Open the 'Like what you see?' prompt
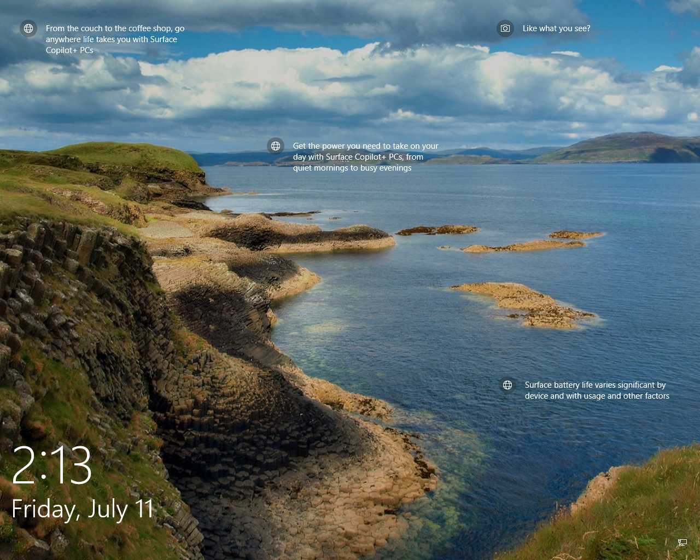 click(x=556, y=28)
